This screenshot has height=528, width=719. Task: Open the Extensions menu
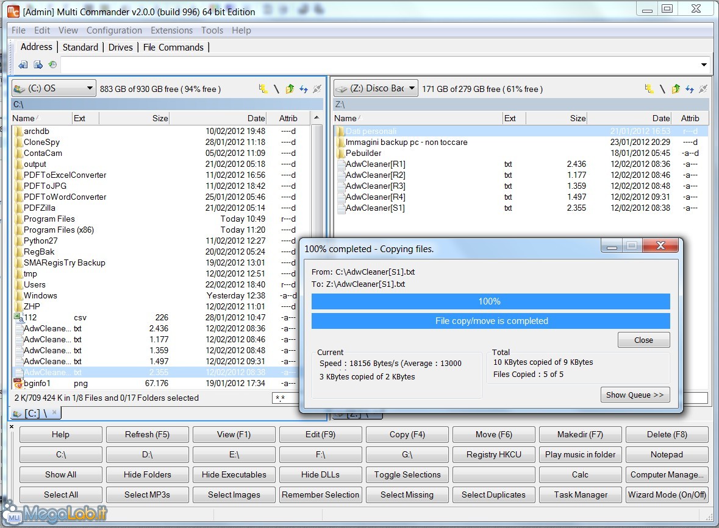pos(171,30)
